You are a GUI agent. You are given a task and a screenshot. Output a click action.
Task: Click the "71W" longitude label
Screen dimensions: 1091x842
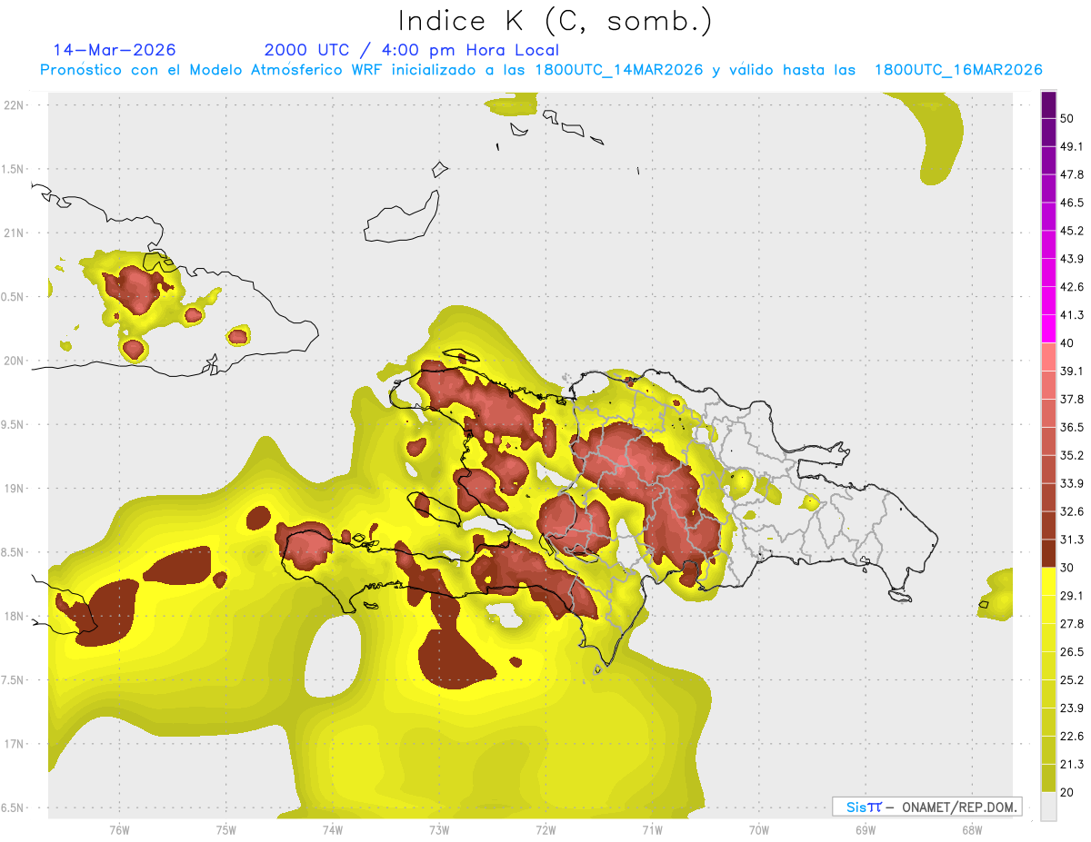coord(652,829)
